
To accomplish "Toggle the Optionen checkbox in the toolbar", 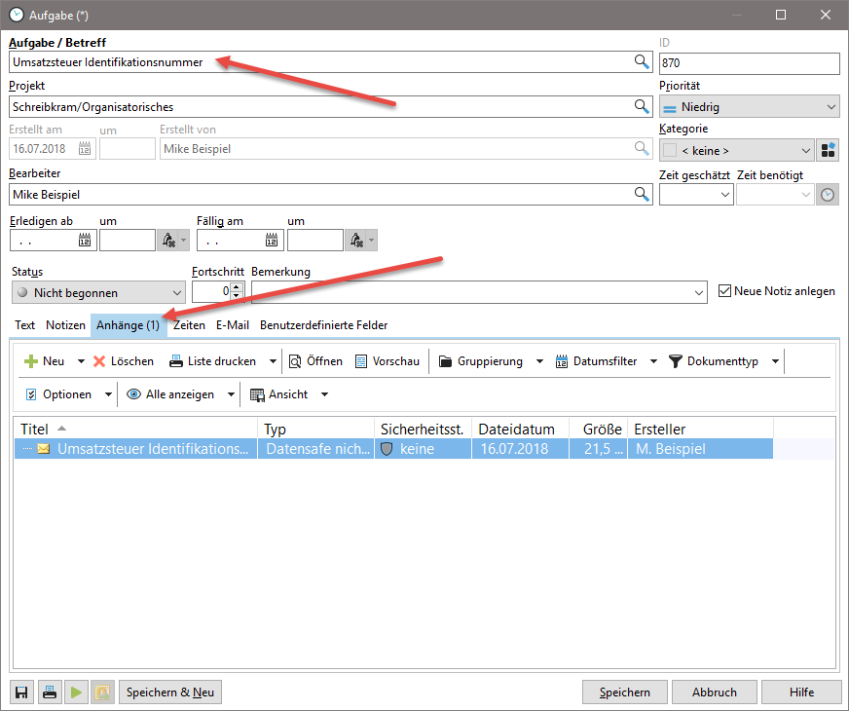I will 32,393.
